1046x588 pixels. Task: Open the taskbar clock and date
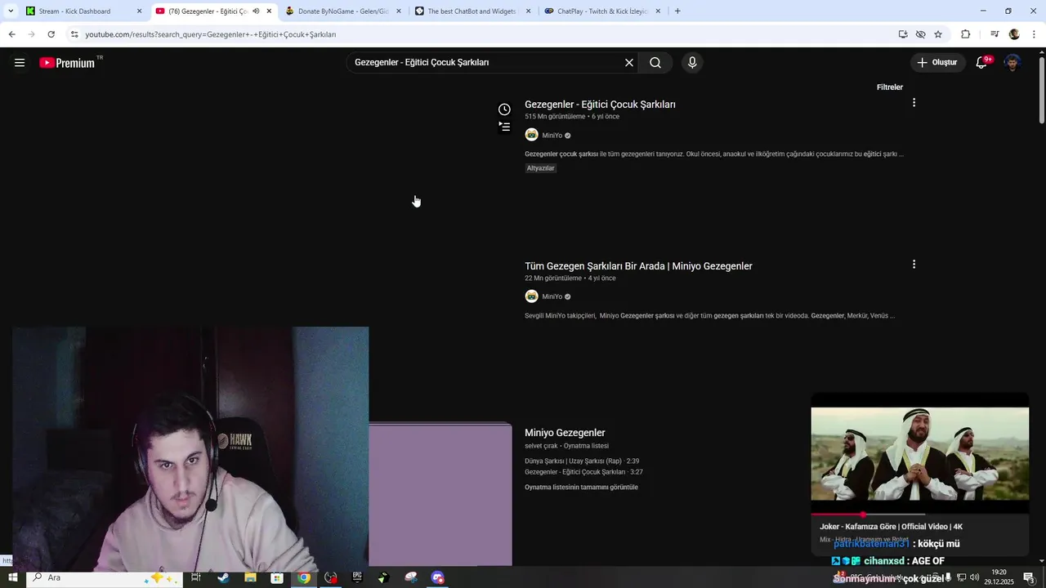[x=999, y=577]
